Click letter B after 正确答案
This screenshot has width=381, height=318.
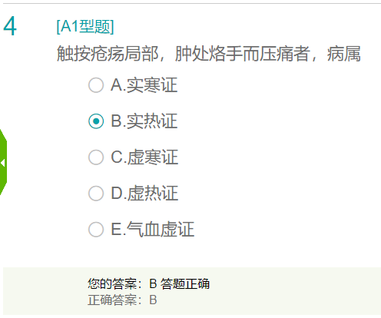pyautogui.click(x=153, y=300)
